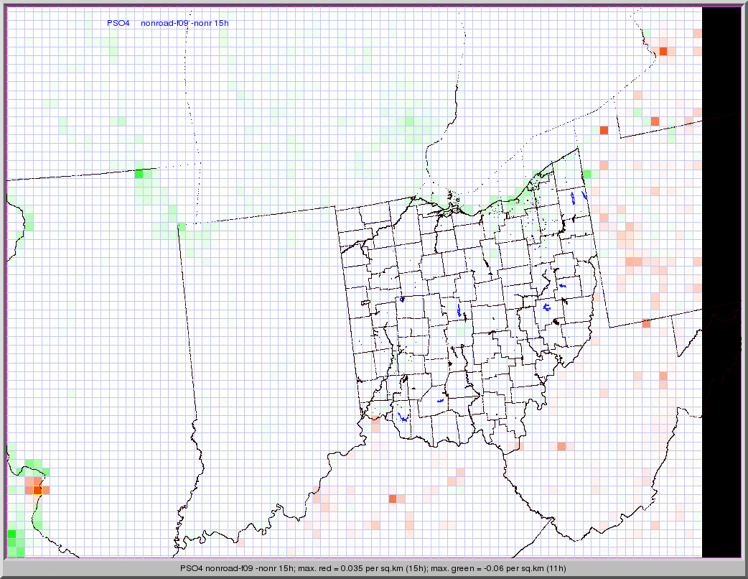Screen dimensions: 748x579
Task: Select the topmost dark red cell in the upper right
Action: [x=663, y=51]
